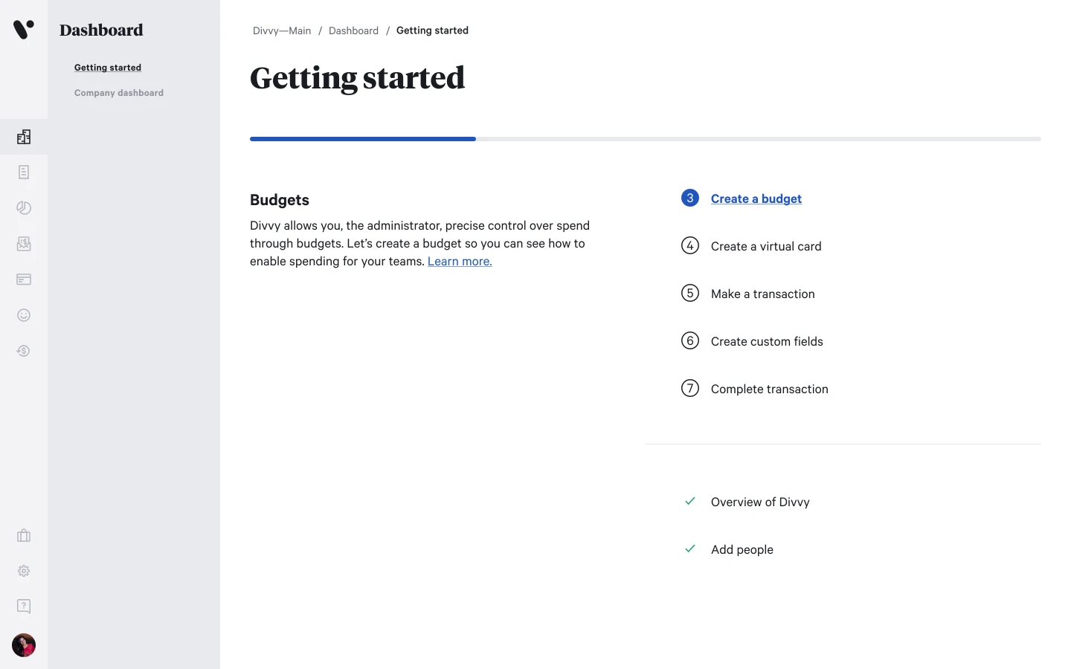Open the pie chart budgets icon
Screen dimensions: 1071x669
tap(24, 208)
